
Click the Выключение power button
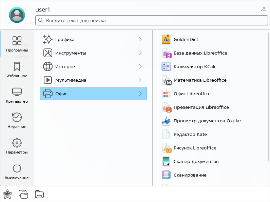point(17,172)
